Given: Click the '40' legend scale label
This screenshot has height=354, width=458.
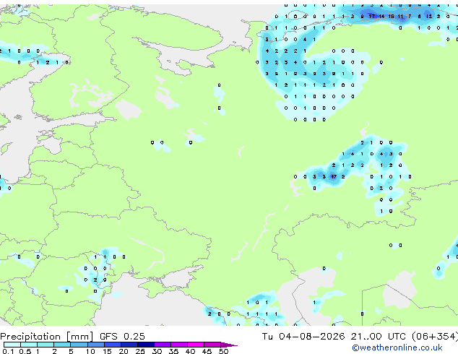Looking at the screenshot, I should point(190,351).
